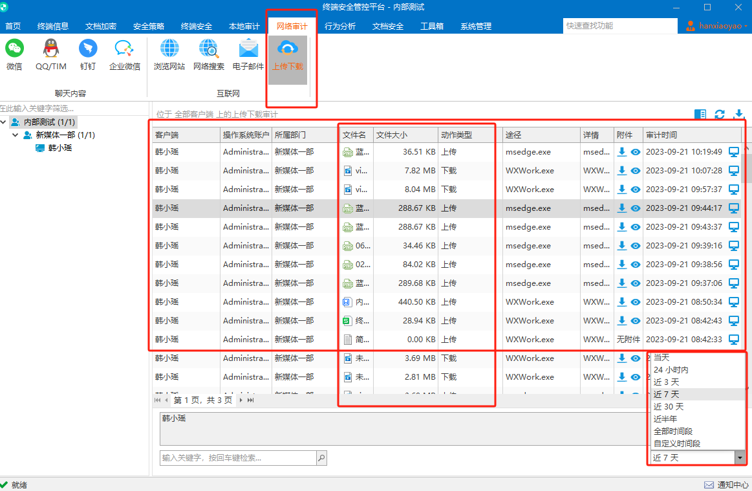
Task: Open the 浏览网站 globe icon
Action: tap(169, 49)
